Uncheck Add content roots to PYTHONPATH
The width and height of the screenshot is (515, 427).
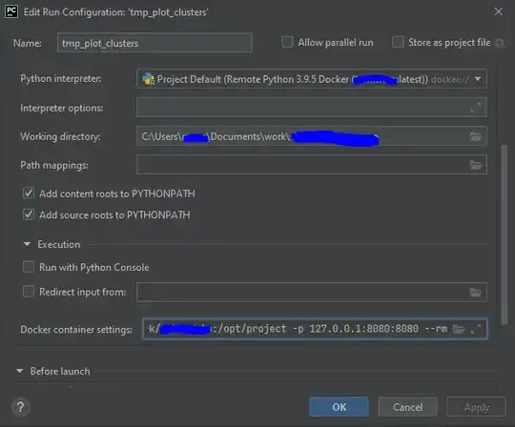(x=29, y=193)
